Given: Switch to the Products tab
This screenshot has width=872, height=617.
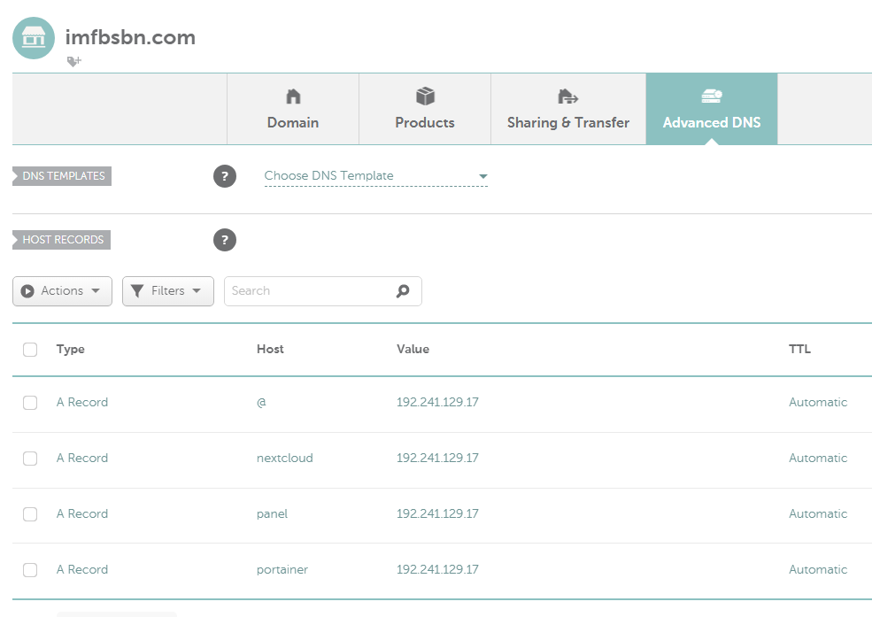Looking at the screenshot, I should 425,110.
